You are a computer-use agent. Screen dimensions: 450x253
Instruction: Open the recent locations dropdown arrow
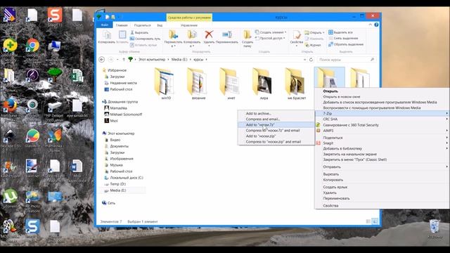click(117, 59)
